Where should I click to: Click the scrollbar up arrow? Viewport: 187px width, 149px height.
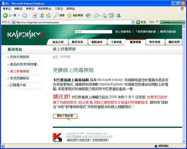click(x=184, y=27)
